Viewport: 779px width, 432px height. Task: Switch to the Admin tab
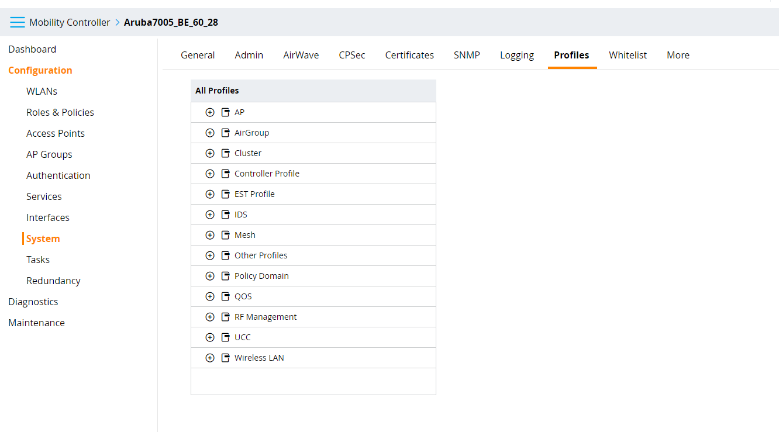click(x=249, y=55)
